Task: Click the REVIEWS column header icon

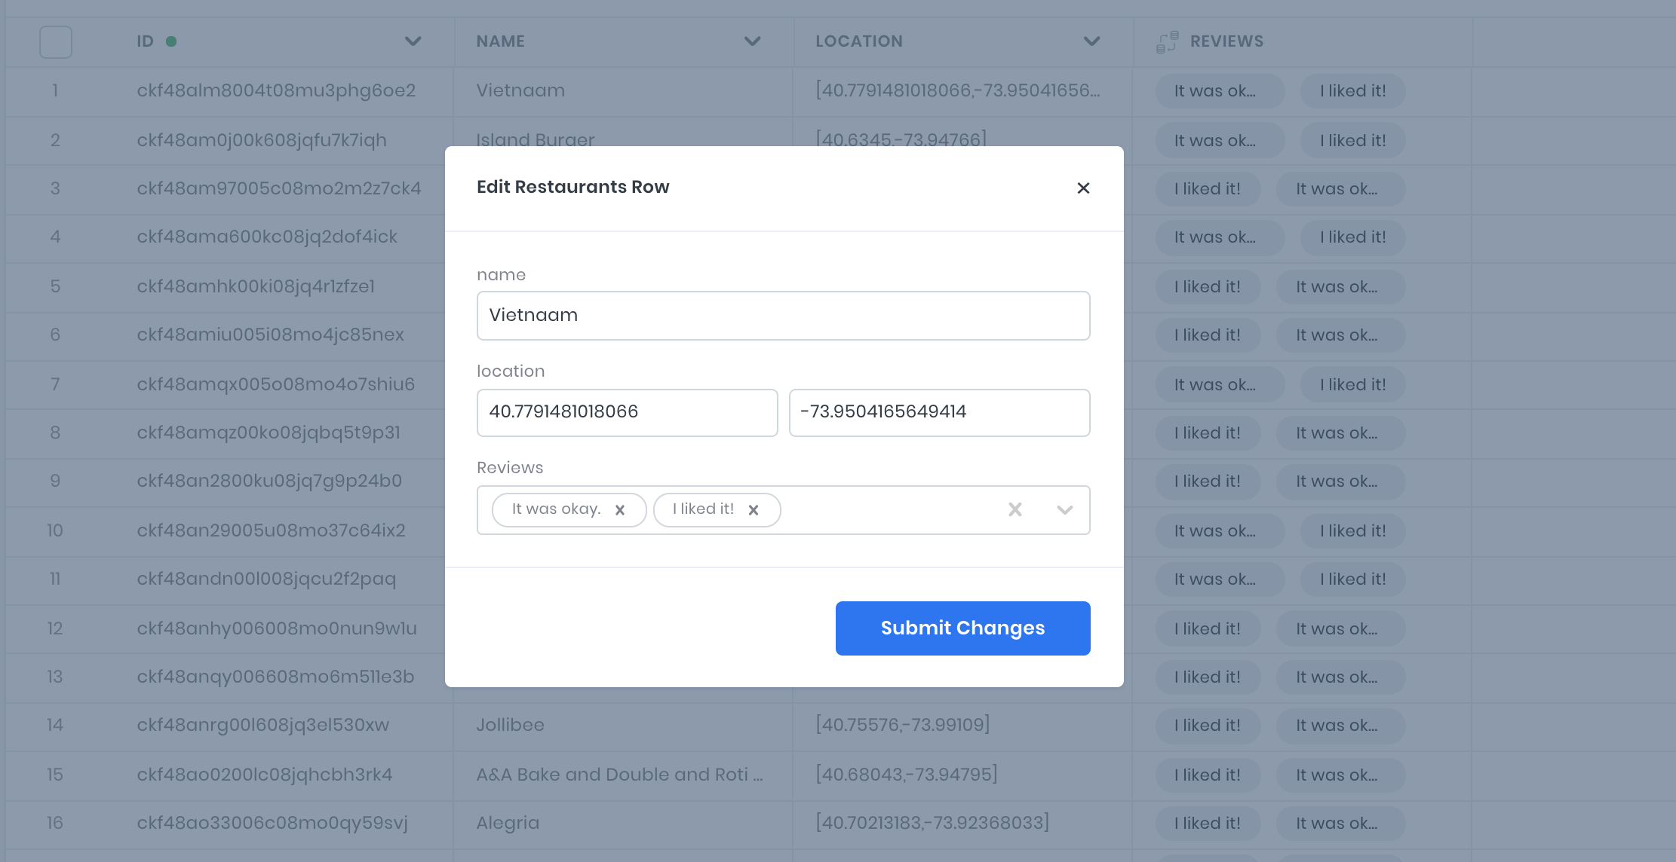Action: [1168, 41]
